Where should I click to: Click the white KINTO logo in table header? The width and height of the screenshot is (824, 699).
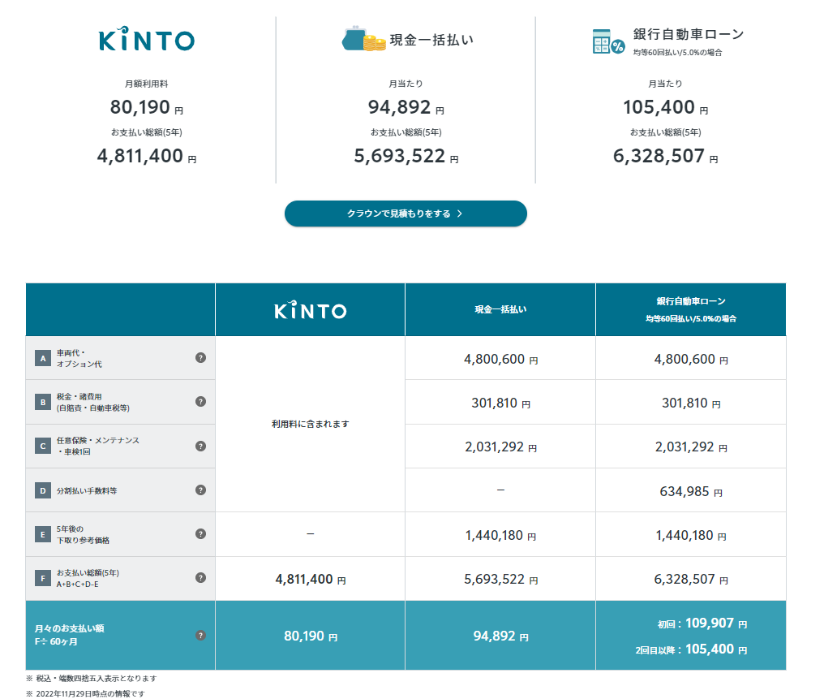310,310
